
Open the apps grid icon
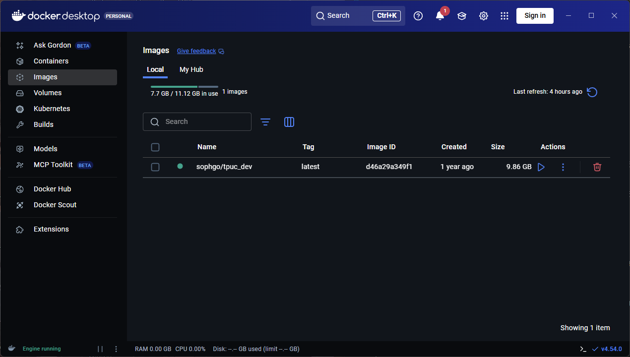[x=504, y=16]
